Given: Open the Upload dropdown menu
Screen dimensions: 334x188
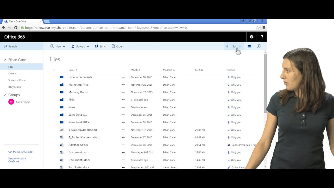Looking at the screenshot, I should pos(80,46).
